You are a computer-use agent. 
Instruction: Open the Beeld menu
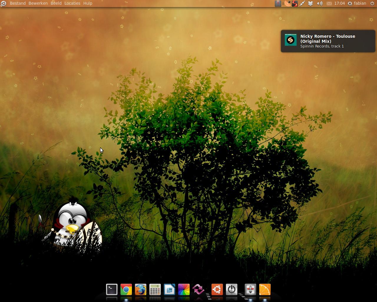[x=56, y=3]
